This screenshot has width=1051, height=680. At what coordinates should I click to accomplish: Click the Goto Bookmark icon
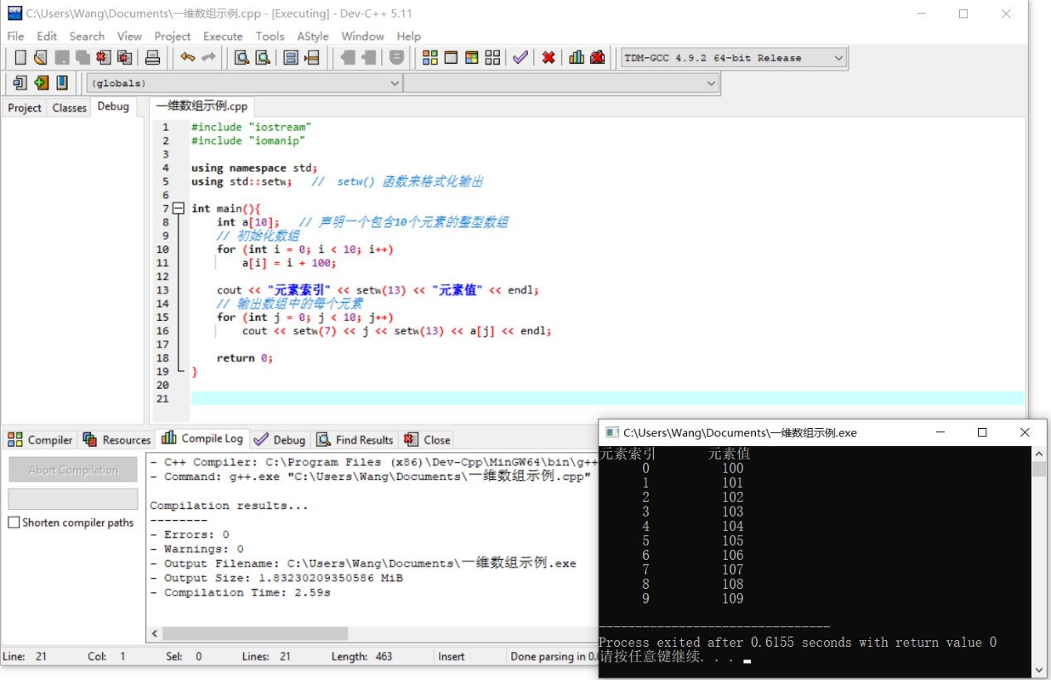[61, 83]
